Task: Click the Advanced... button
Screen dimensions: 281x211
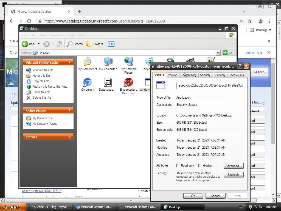Action: [x=234, y=166]
